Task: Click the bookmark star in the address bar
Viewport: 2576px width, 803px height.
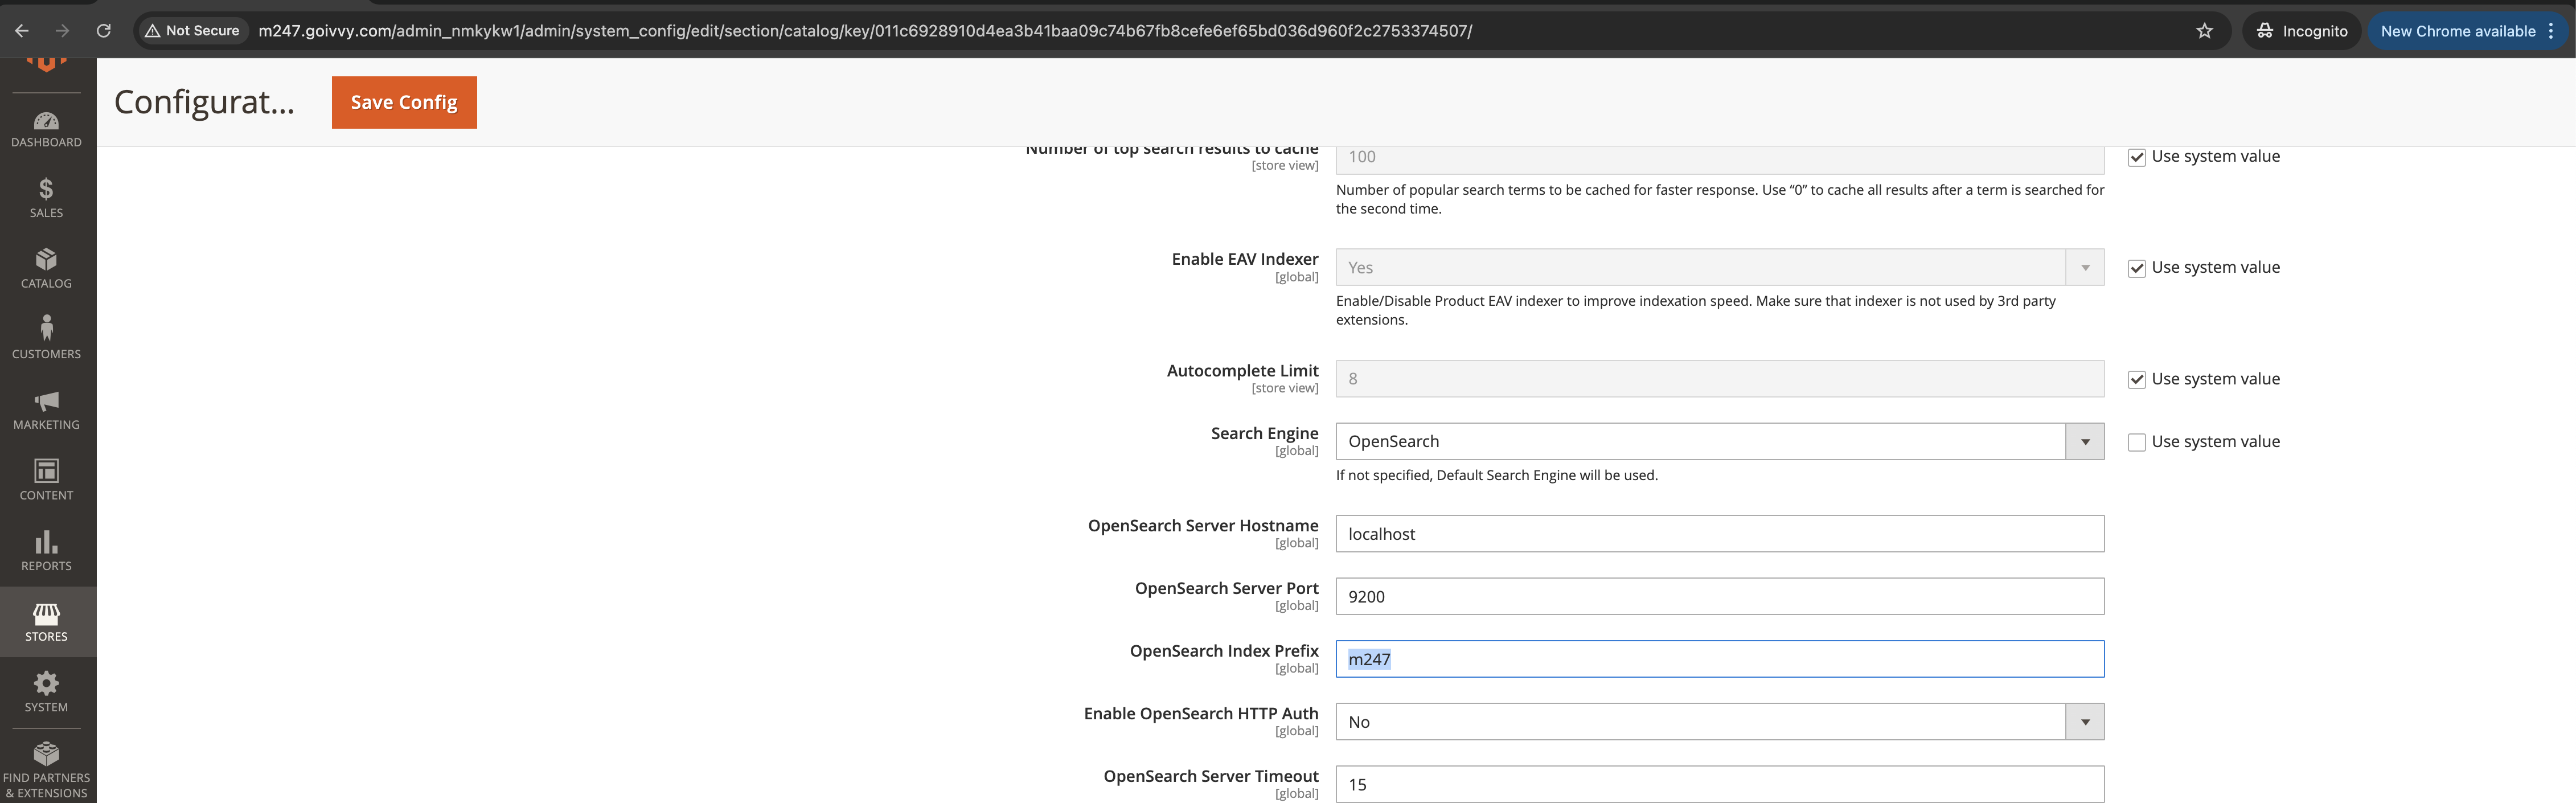Action: coord(2204,30)
